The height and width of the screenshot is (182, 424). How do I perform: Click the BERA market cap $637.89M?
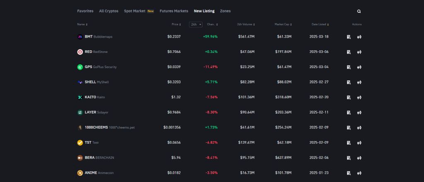click(283, 158)
